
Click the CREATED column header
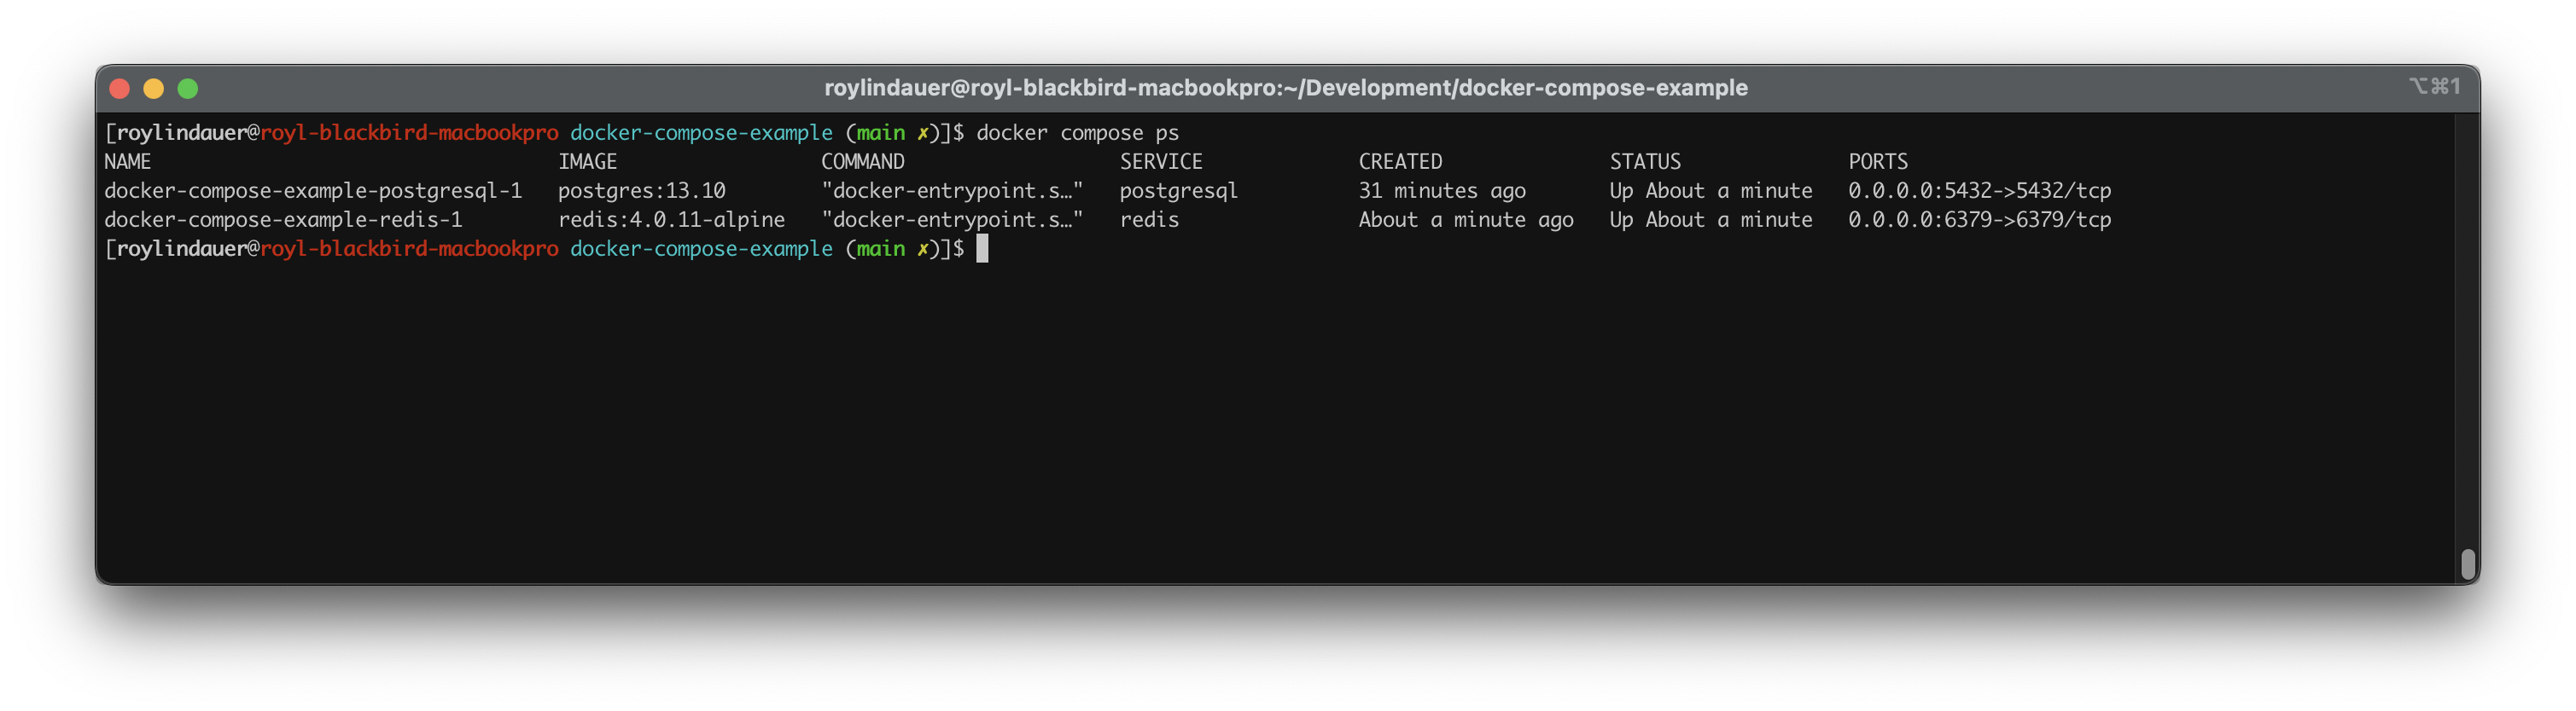[1400, 162]
